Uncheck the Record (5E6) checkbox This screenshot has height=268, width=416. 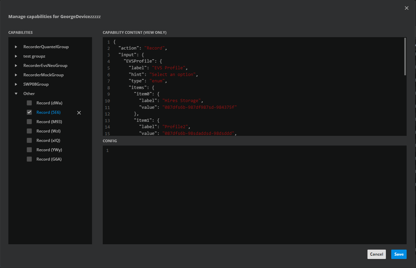(x=29, y=112)
